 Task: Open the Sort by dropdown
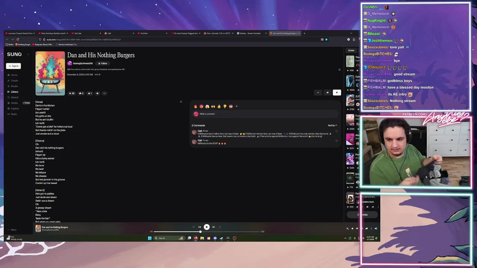point(332,125)
